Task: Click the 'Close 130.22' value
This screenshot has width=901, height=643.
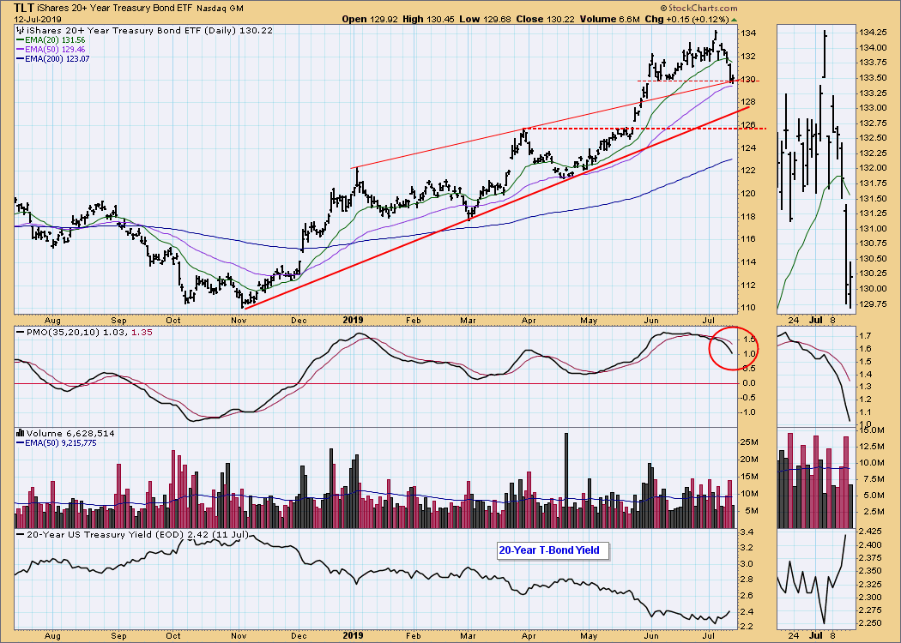Action: [546, 19]
